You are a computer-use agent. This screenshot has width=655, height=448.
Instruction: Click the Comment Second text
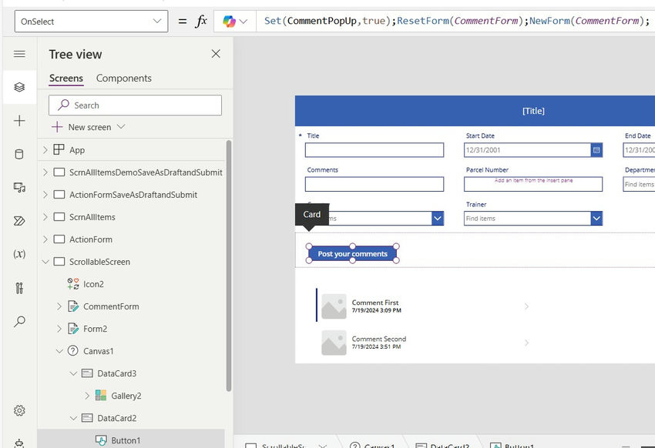click(379, 339)
